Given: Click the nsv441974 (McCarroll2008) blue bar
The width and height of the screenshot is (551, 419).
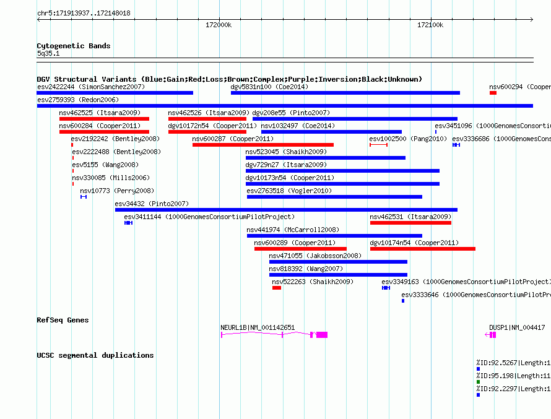Looking at the screenshot, I should click(334, 236).
